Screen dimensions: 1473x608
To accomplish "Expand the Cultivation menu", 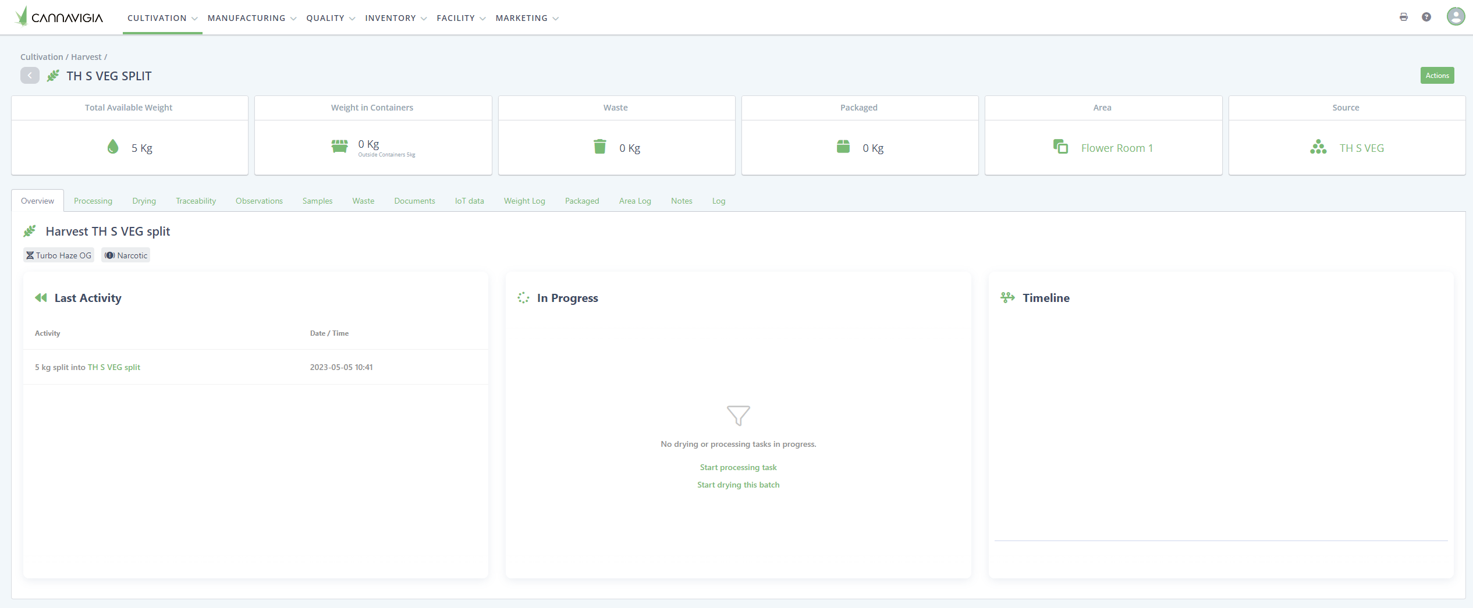I will 162,18.
